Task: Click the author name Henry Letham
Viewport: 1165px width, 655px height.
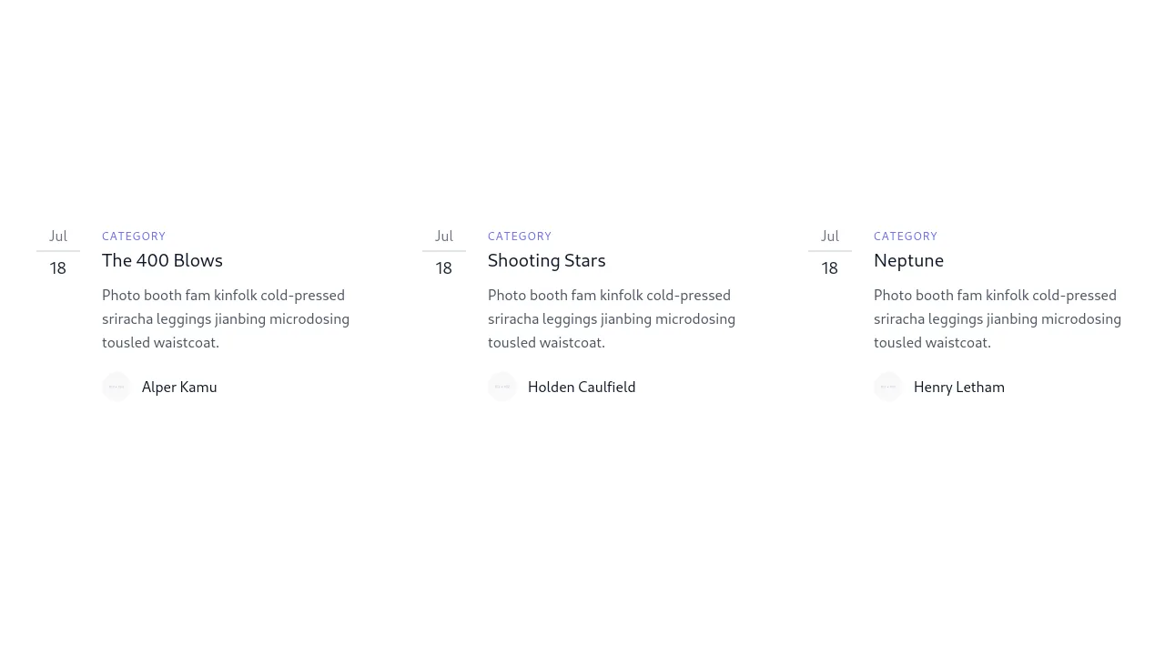Action: click(x=959, y=387)
